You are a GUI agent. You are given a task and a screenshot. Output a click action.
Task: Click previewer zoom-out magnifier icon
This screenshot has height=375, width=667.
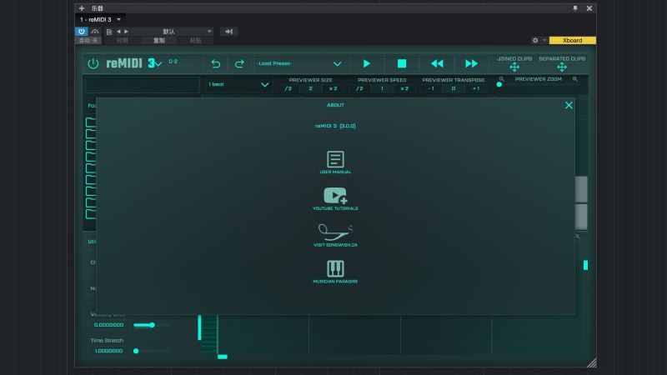point(501,79)
